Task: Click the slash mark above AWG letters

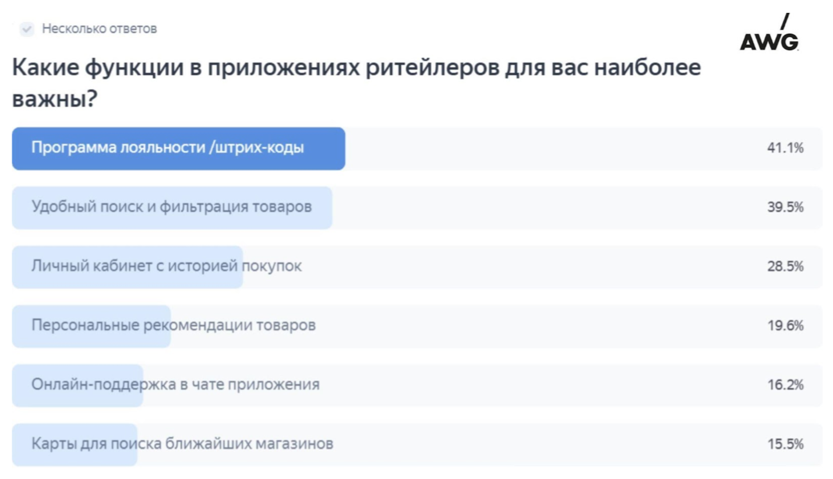Action: pyautogui.click(x=785, y=21)
